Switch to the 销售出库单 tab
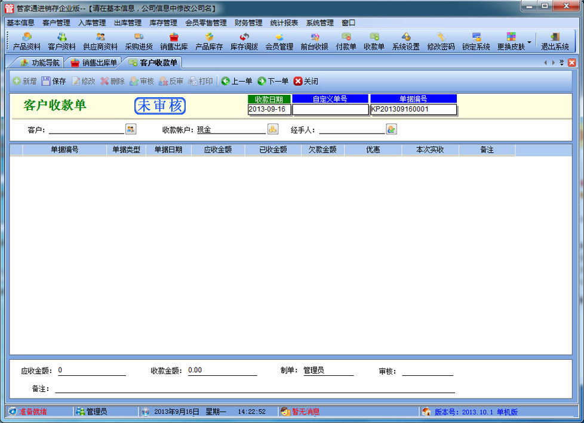The image size is (584, 423). [94, 62]
